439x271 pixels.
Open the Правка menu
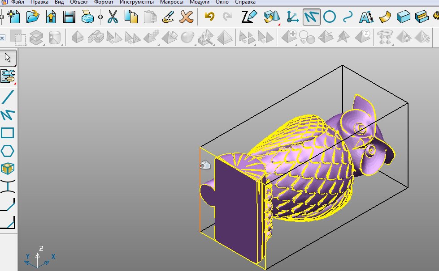coord(39,2)
